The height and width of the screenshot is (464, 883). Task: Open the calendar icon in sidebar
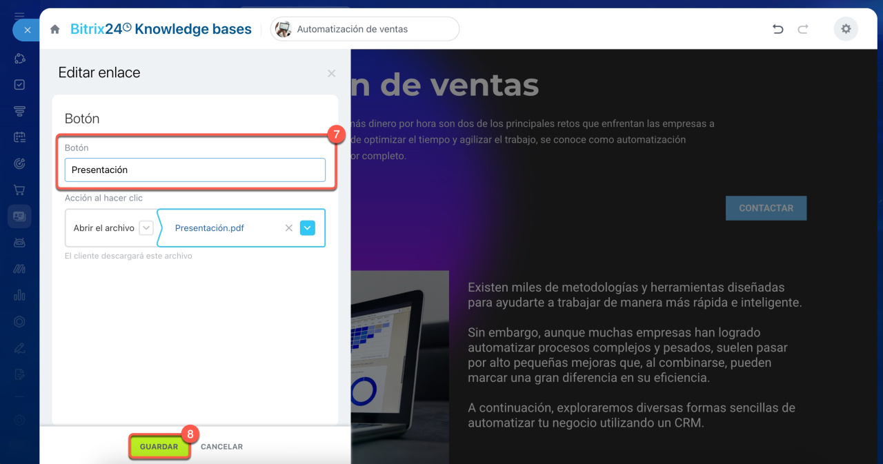20,137
